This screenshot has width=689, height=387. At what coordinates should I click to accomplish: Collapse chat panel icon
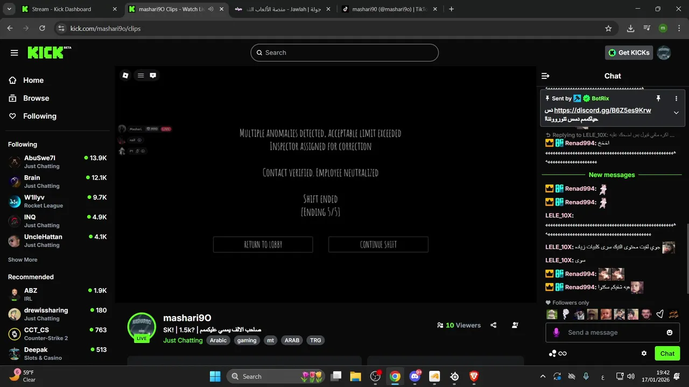545,76
